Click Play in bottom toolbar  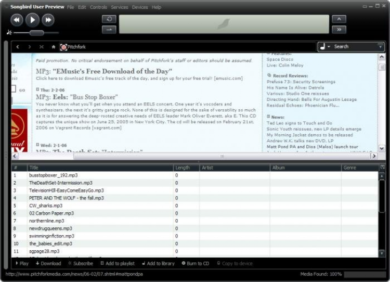click(22, 263)
